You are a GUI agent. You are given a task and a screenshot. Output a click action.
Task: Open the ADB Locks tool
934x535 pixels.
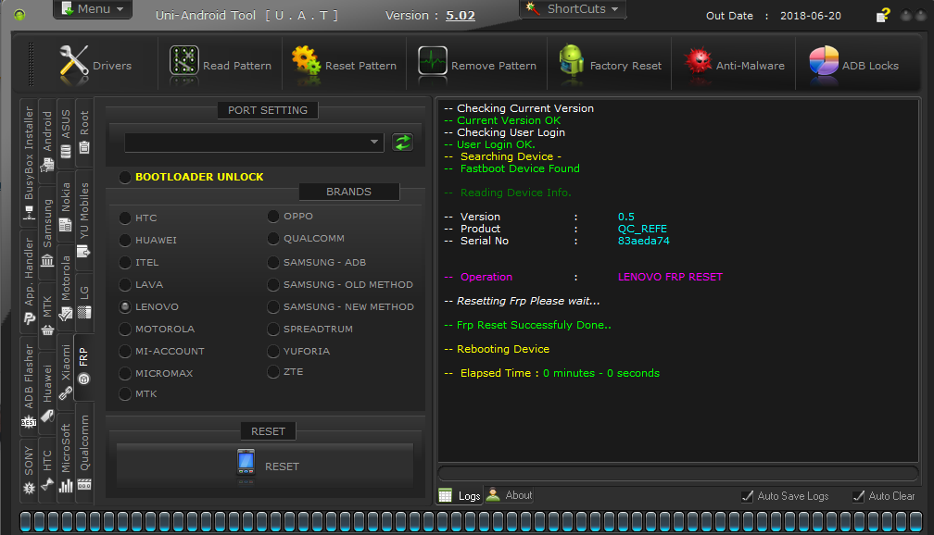coord(853,65)
